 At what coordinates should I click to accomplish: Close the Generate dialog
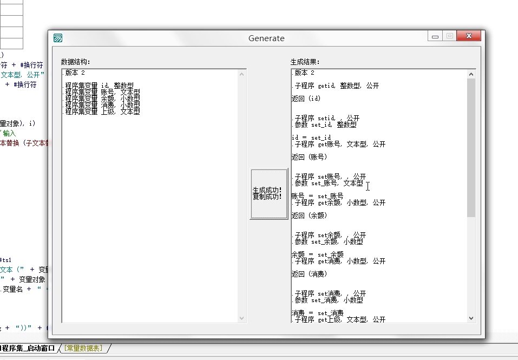(468, 36)
